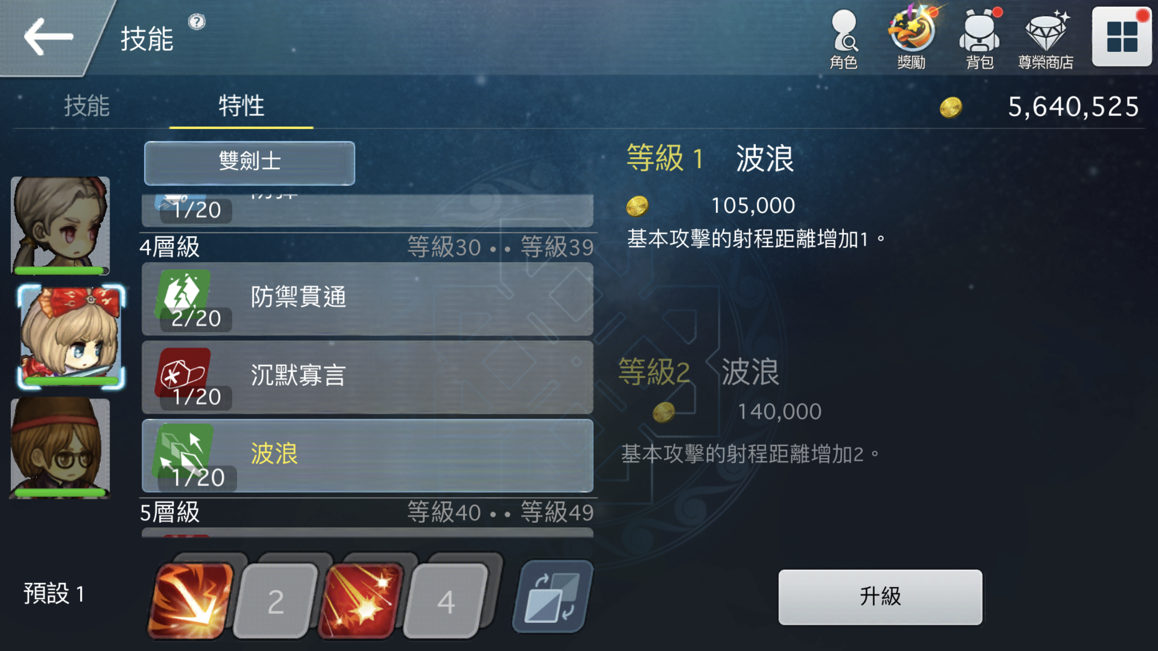Viewport: 1158px width, 651px height.
Task: Select the 沉默寡言 trait row
Action: point(367,377)
